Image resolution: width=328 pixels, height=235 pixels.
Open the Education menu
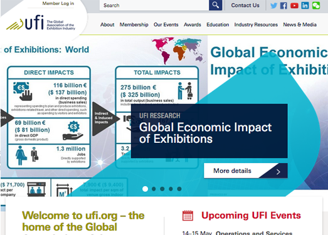pyautogui.click(x=218, y=24)
